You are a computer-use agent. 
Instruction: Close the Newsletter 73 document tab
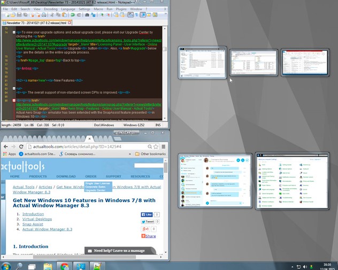69,23
